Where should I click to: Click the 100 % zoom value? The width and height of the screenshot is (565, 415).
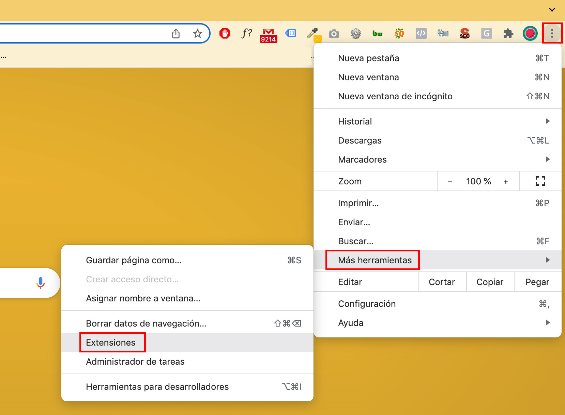(478, 181)
